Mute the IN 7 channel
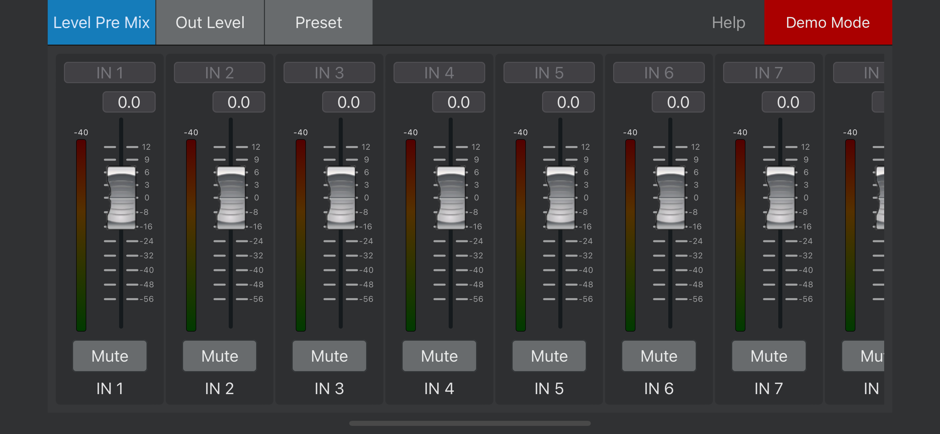 pos(769,356)
